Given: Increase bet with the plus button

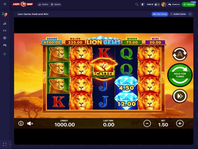Looking at the screenshot, I should [180, 123].
